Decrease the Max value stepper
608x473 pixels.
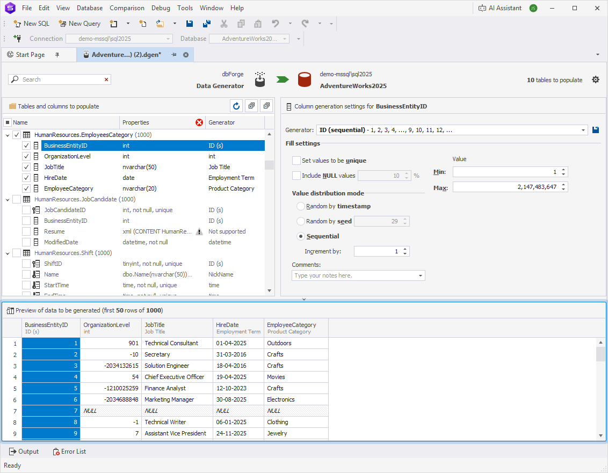pyautogui.click(x=563, y=190)
